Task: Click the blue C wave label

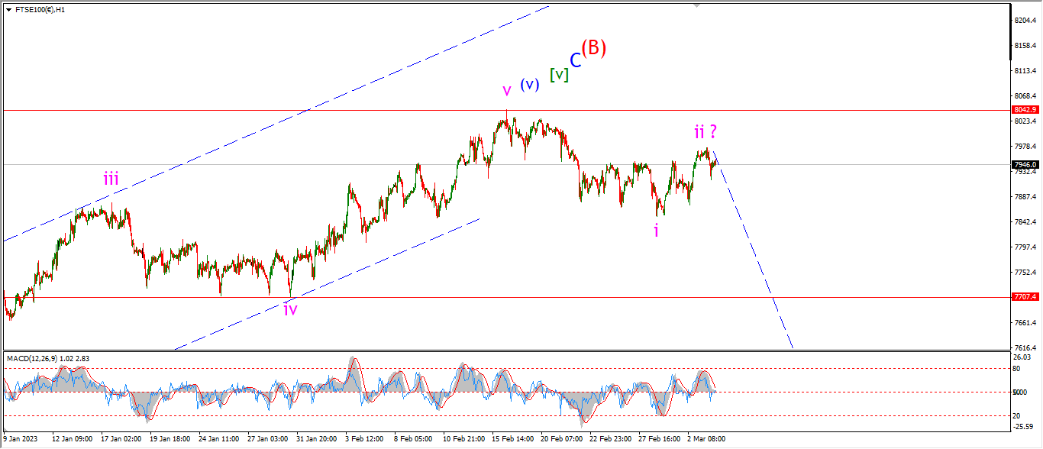Action: pos(576,61)
